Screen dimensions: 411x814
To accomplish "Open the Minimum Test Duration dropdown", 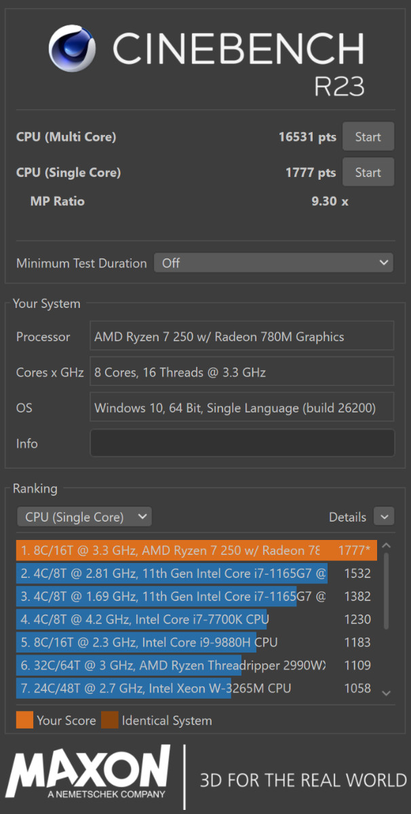I will [x=273, y=263].
